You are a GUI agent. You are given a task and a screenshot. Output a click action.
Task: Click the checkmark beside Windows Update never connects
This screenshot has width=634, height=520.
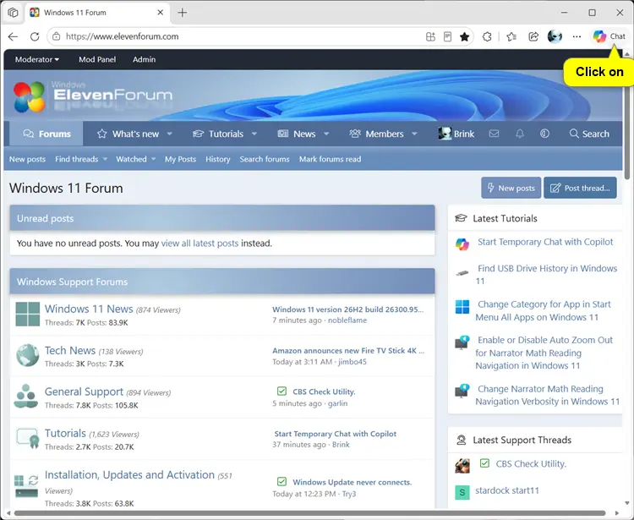pyautogui.click(x=281, y=482)
